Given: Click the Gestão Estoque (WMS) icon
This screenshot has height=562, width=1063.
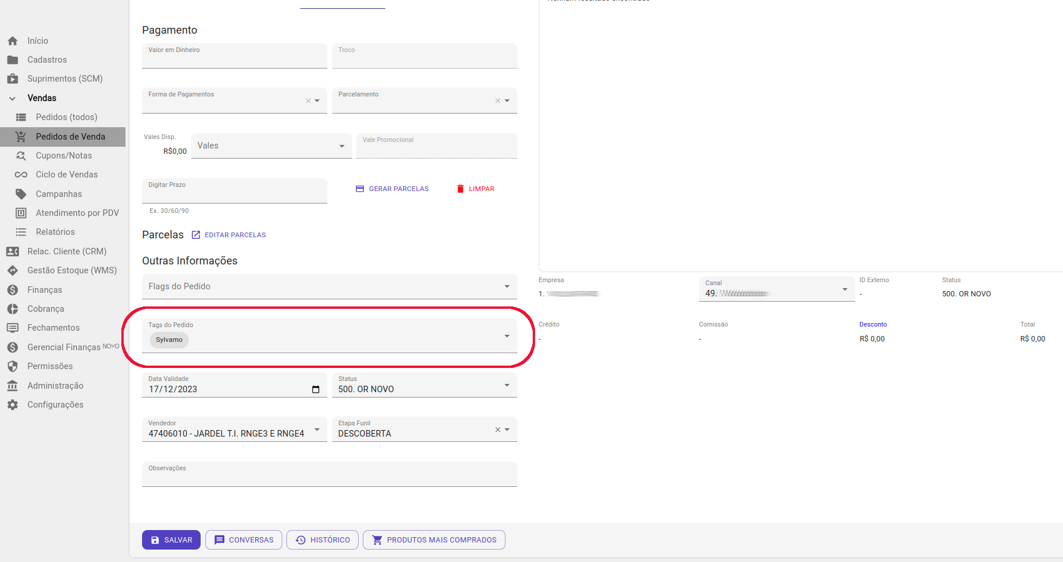Looking at the screenshot, I should tap(12, 270).
